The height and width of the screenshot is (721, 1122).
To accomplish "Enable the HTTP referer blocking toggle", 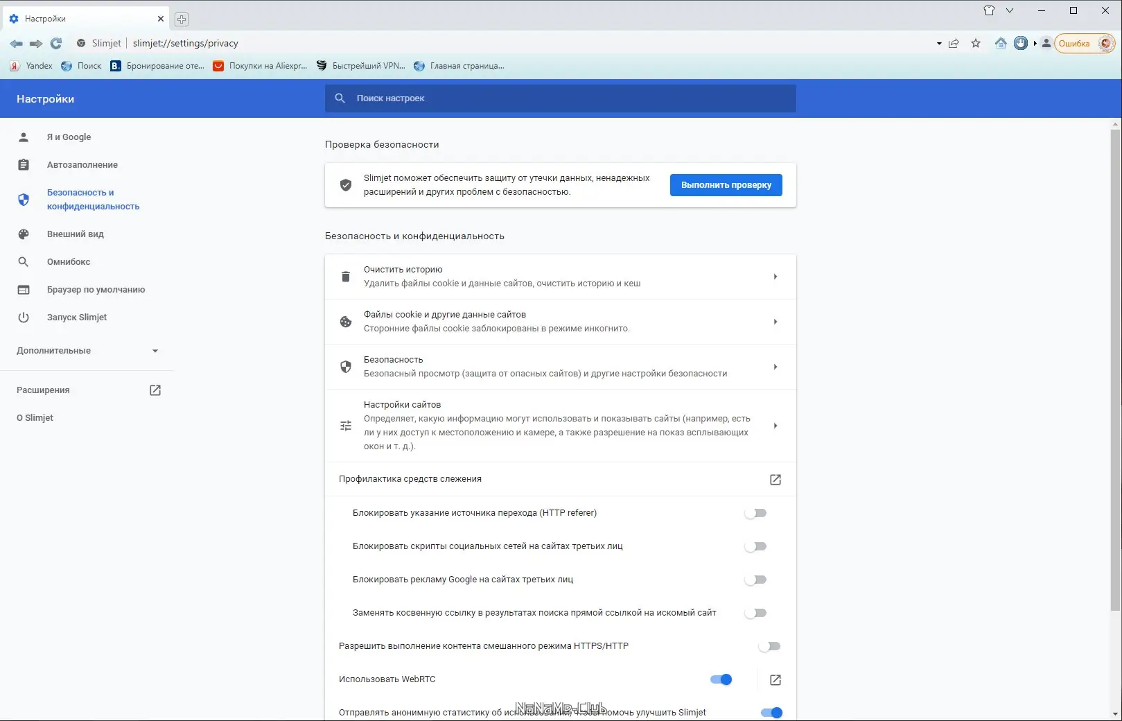I will tap(756, 513).
